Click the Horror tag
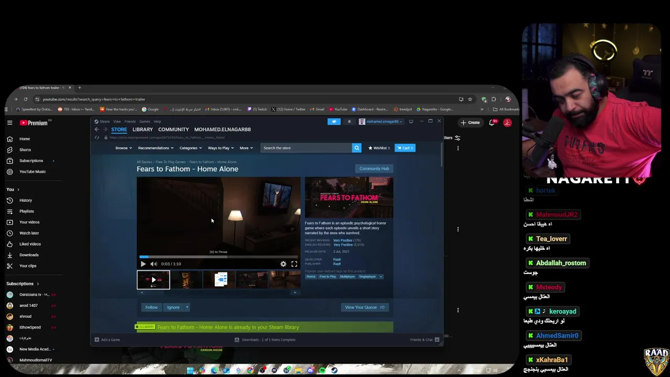 (x=311, y=276)
